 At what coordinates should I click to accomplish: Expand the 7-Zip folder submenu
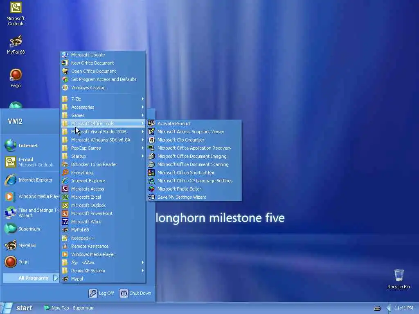[103, 99]
